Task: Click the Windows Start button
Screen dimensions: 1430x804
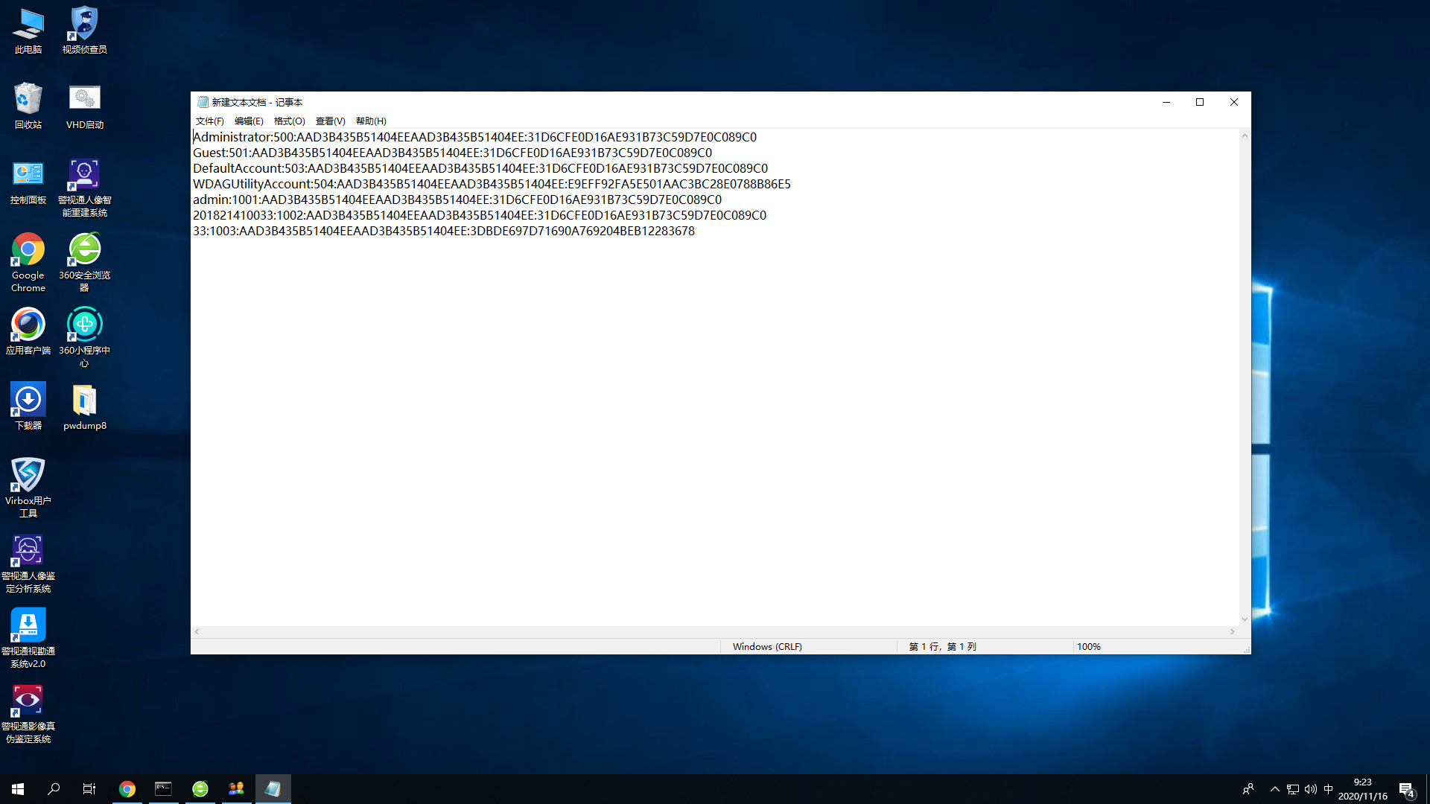Action: click(18, 789)
